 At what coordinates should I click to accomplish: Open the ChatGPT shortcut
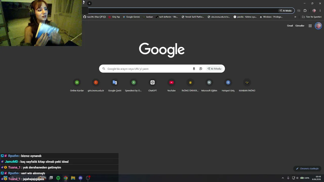click(152, 85)
